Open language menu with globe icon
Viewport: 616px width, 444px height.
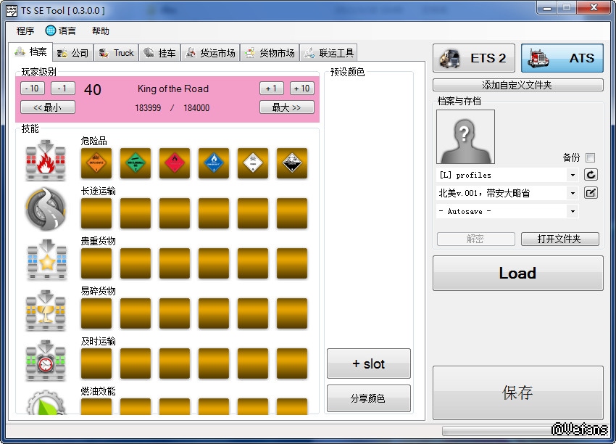pos(60,30)
